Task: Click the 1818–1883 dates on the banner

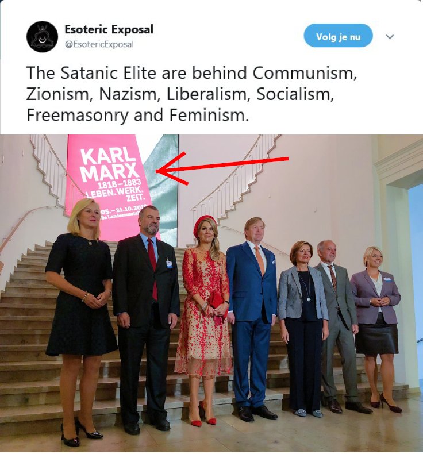Action: [x=120, y=183]
